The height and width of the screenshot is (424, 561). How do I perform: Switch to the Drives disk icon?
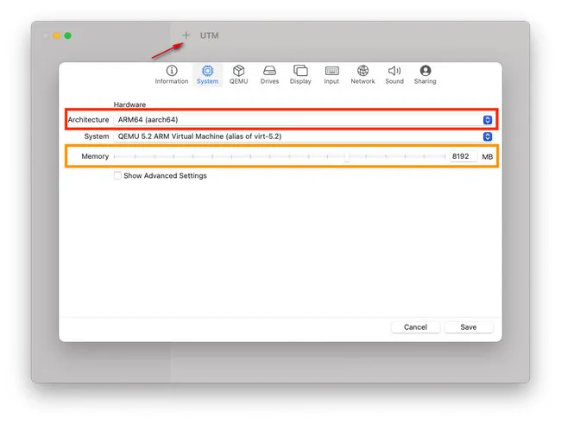(x=269, y=71)
